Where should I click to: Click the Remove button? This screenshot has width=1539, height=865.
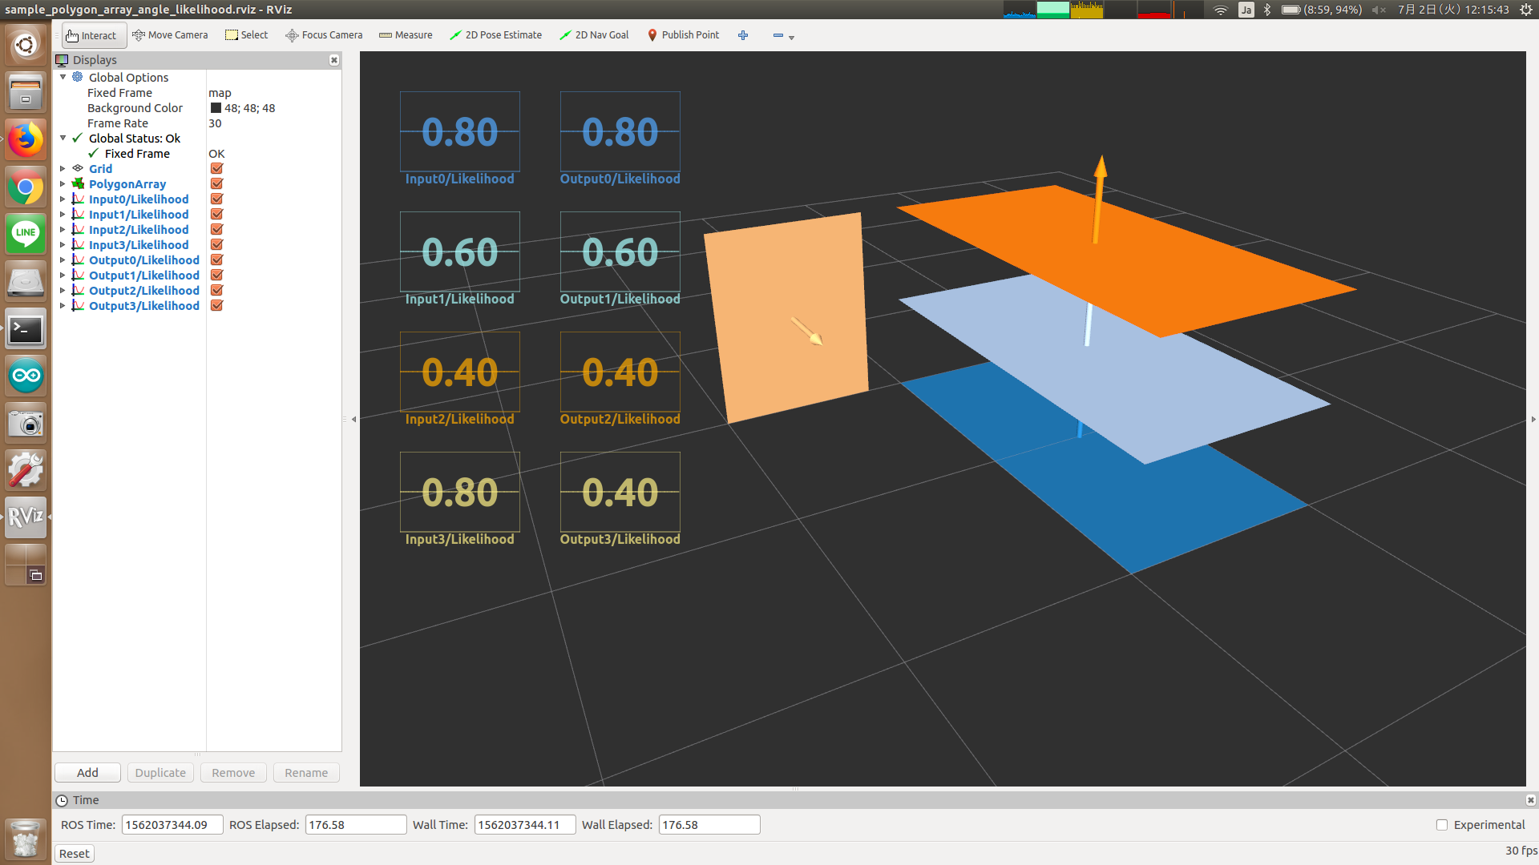point(233,773)
